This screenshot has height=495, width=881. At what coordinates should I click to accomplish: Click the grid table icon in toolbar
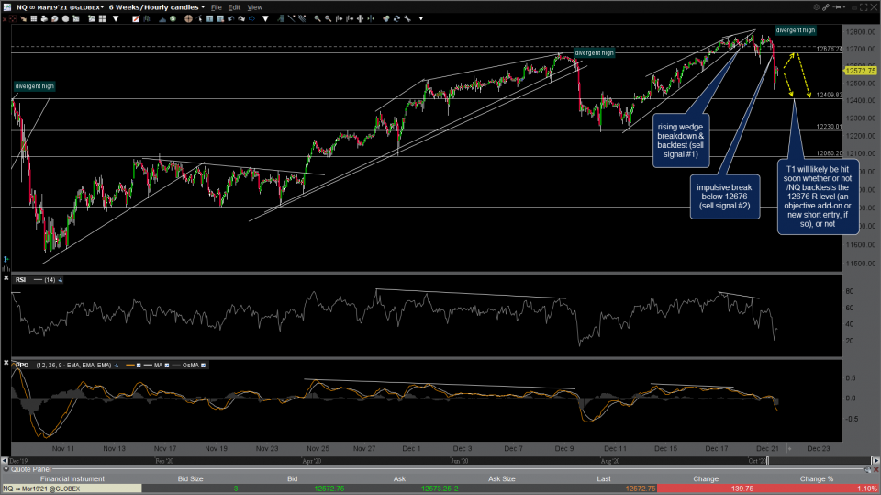pos(34,18)
